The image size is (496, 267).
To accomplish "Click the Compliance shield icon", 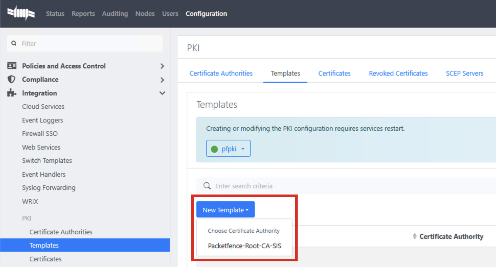I will tap(11, 79).
